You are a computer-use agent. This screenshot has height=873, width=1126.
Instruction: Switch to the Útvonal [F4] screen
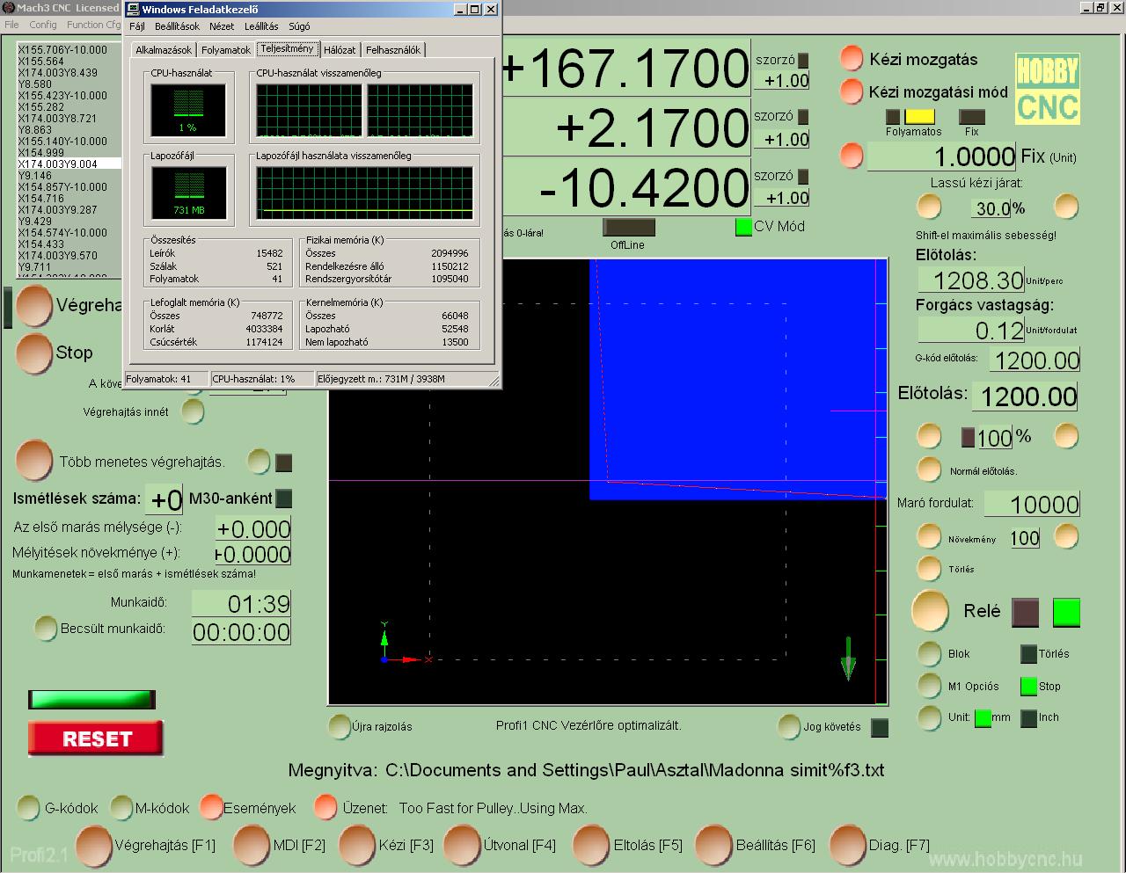tap(463, 845)
